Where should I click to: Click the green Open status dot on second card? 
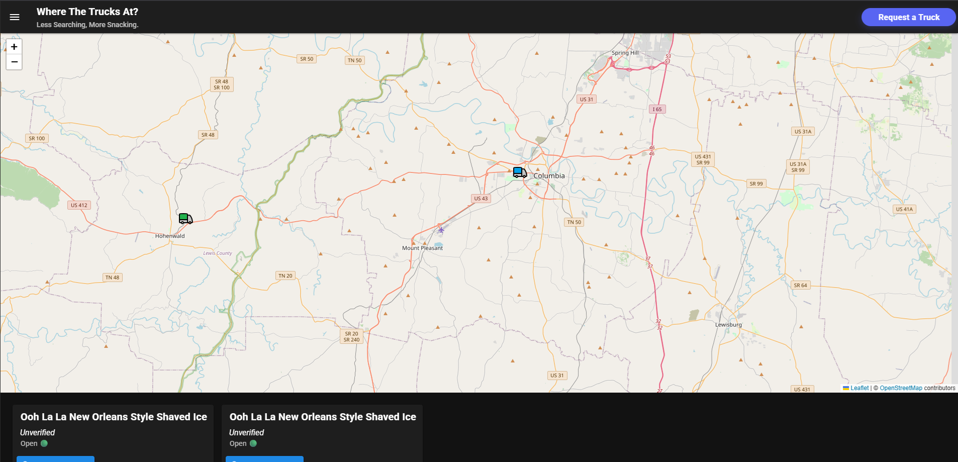[x=253, y=443]
